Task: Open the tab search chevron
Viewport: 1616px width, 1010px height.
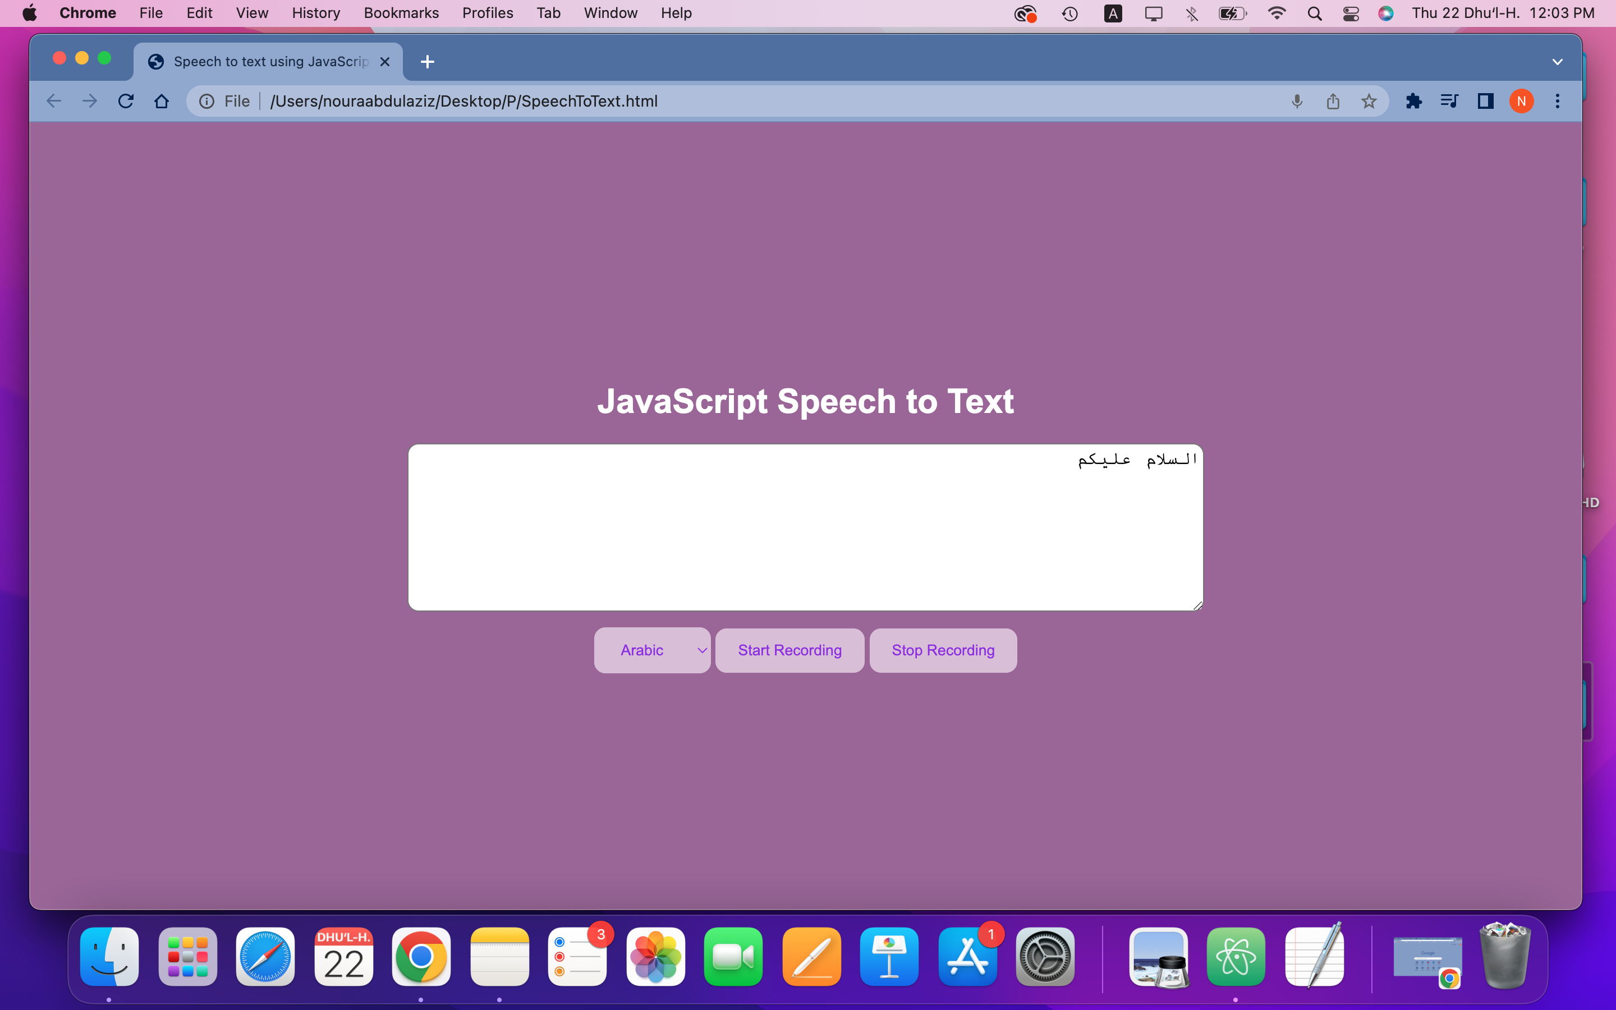Action: [1558, 62]
